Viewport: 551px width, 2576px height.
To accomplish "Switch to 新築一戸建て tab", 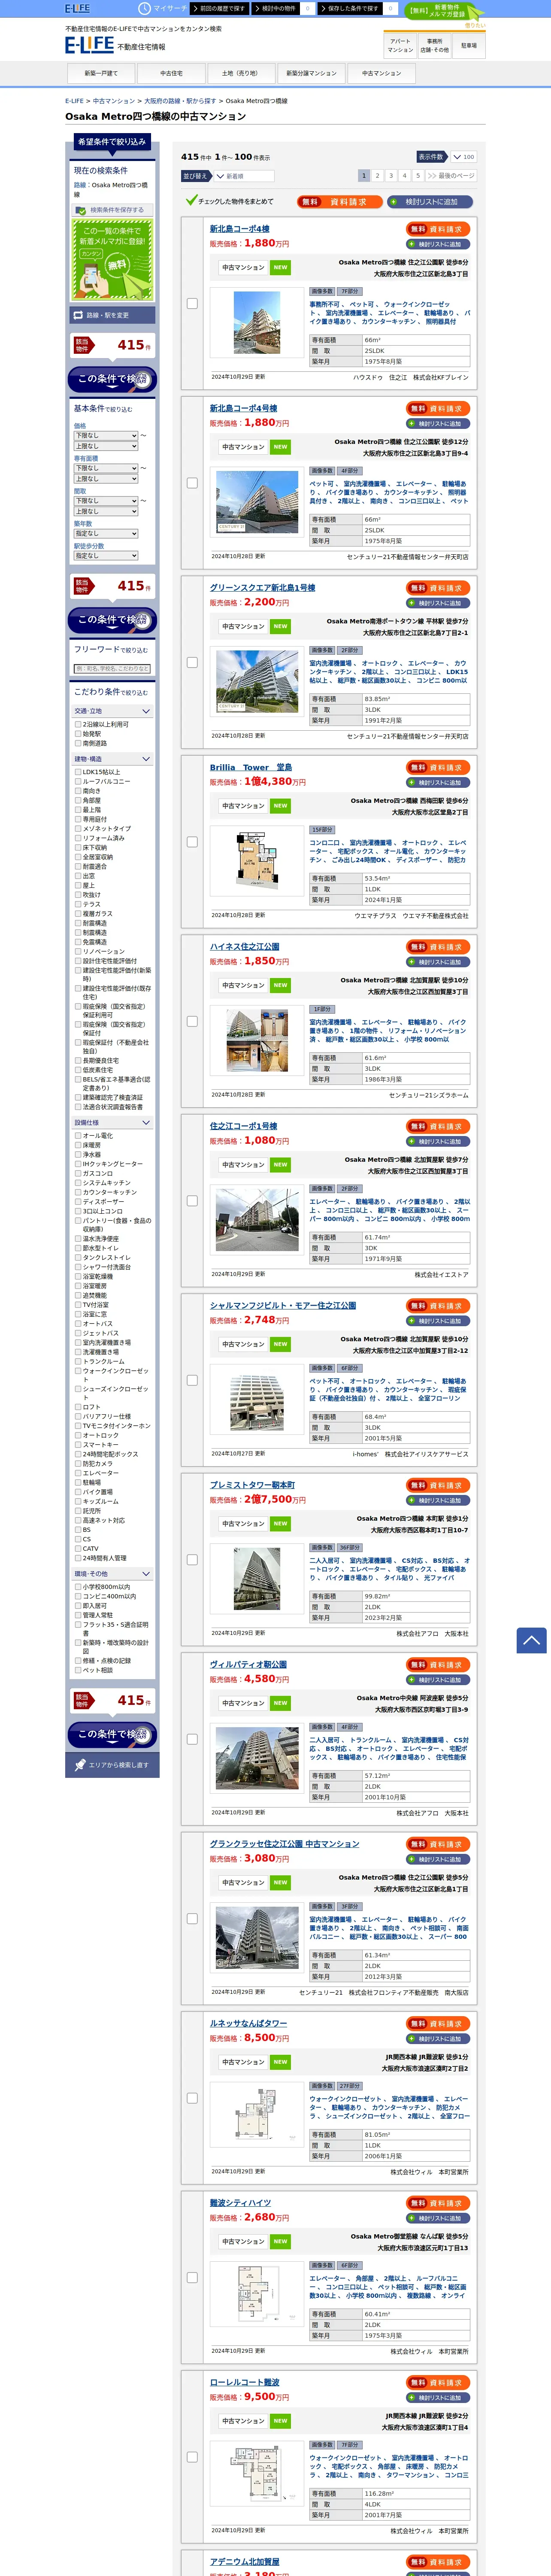I will [x=101, y=73].
